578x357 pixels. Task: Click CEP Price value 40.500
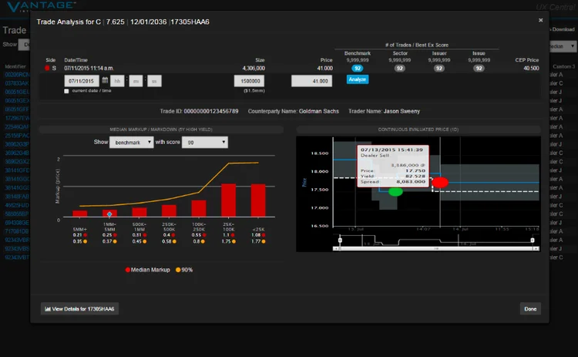[531, 68]
